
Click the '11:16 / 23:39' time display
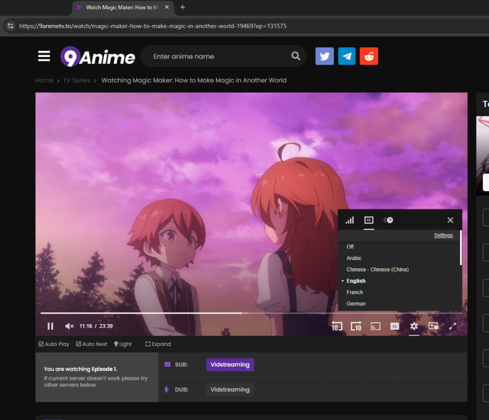pyautogui.click(x=96, y=326)
